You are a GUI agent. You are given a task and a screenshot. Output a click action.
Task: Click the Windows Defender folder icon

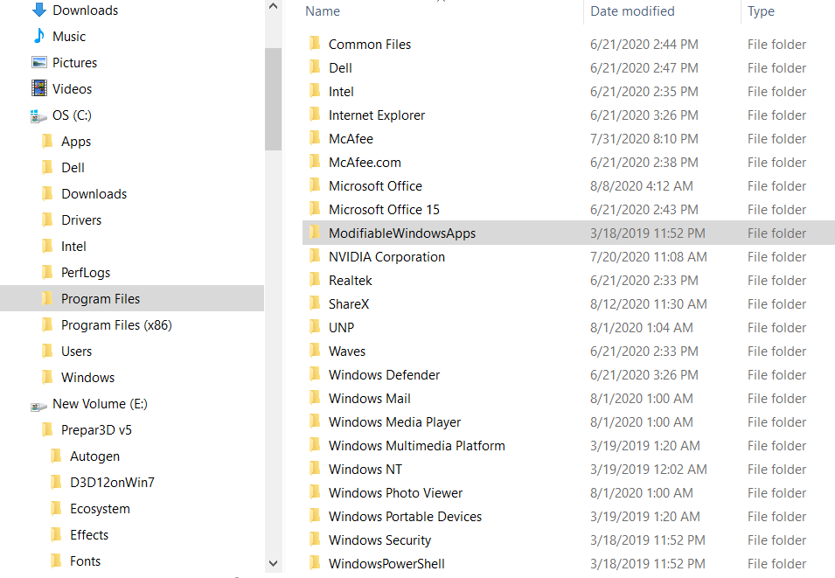coord(315,374)
